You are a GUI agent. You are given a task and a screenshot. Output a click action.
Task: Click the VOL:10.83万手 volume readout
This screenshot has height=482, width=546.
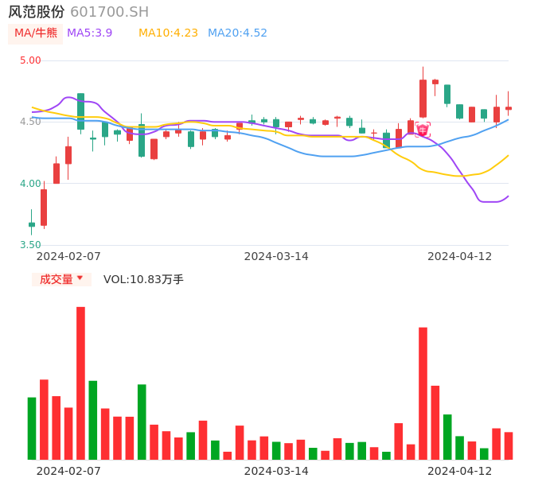click(143, 279)
